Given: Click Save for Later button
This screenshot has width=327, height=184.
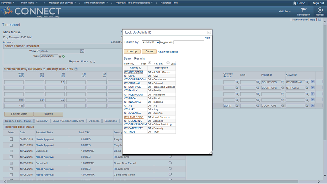Looking at the screenshot, I should (x=19, y=114).
